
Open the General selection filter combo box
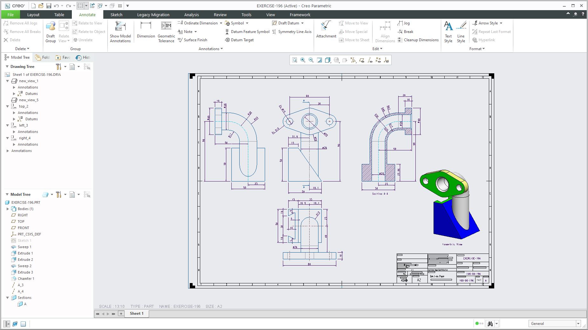point(555,324)
